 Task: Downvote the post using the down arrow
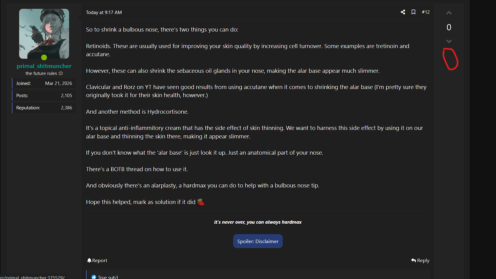(x=449, y=41)
